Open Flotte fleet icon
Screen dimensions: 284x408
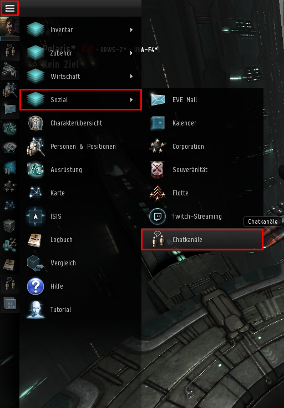(158, 193)
